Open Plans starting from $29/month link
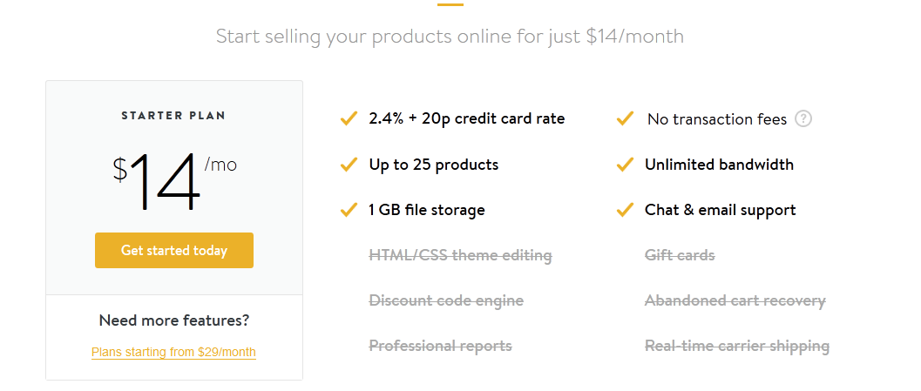Viewport: 921px width, 391px height. click(x=174, y=353)
